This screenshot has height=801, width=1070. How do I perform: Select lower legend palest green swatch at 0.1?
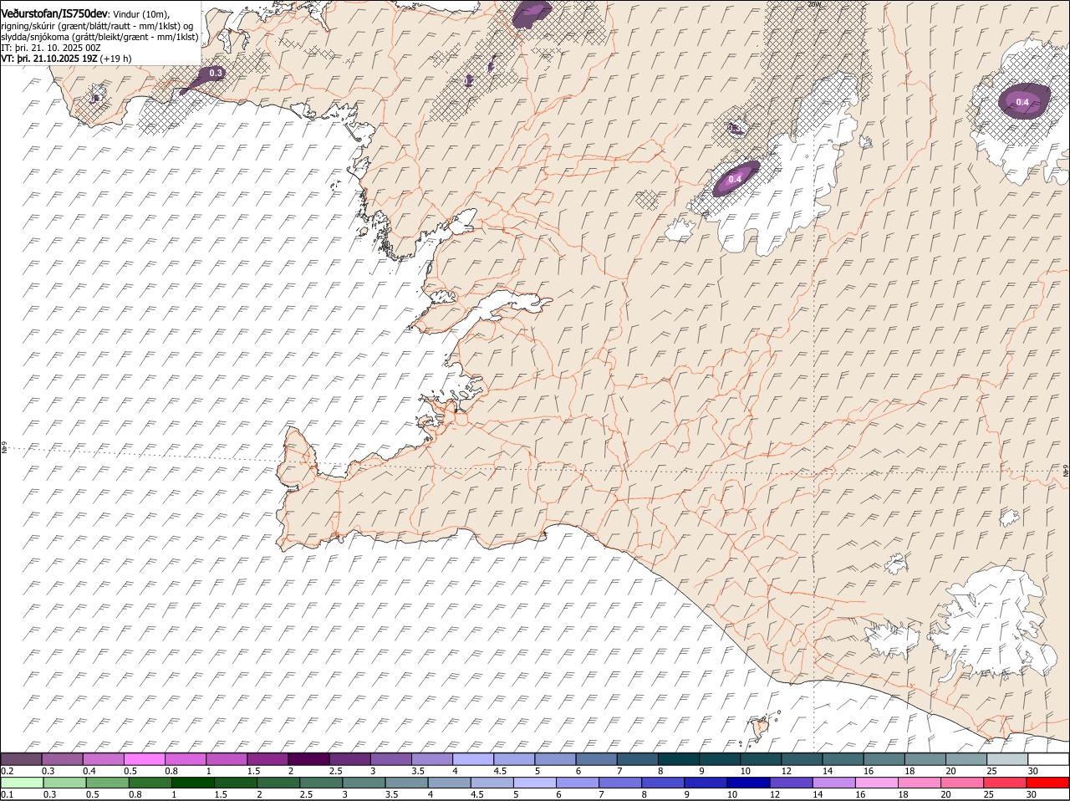point(23,783)
